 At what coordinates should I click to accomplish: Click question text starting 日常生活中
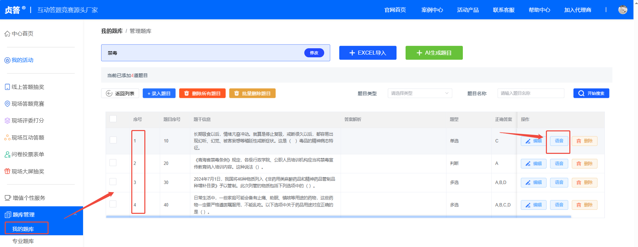264,205
